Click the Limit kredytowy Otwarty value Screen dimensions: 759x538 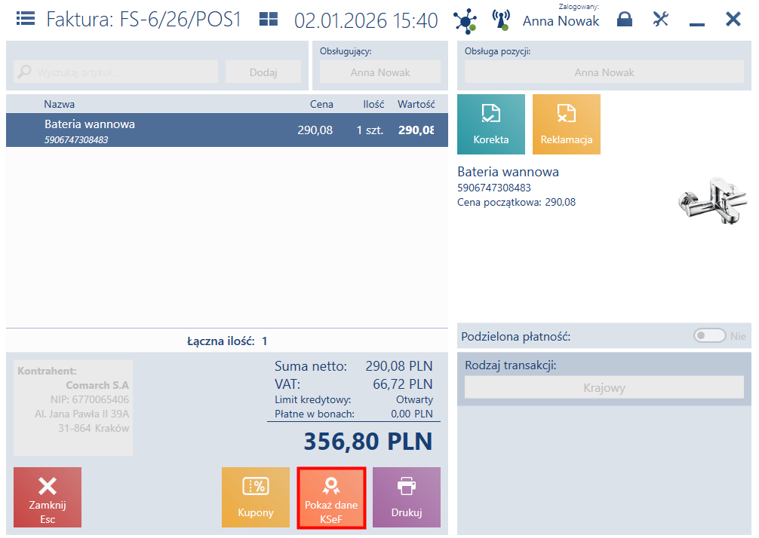click(414, 400)
